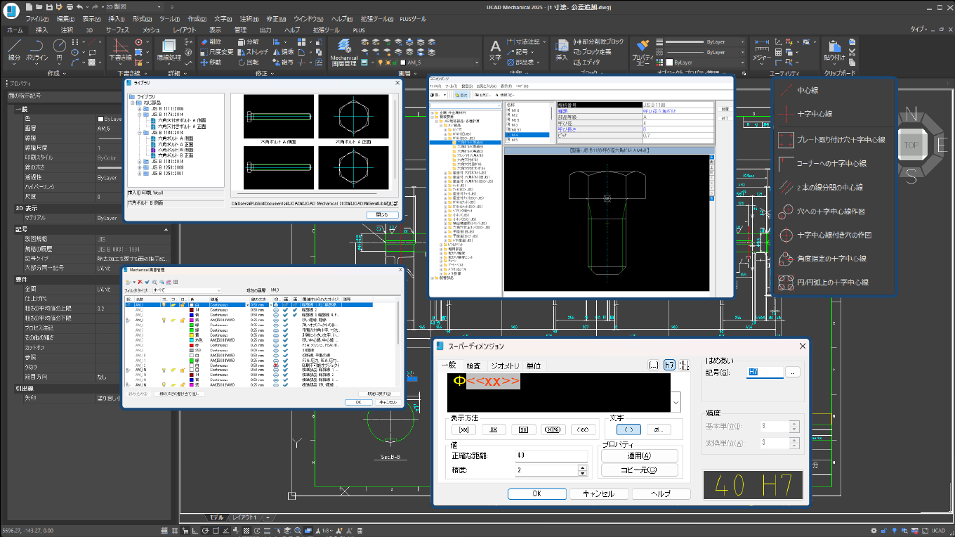This screenshot has height=537, width=955.
Task: Expand the ねじ部品 tree node in ライブラリ
Action: pyautogui.click(x=132, y=103)
